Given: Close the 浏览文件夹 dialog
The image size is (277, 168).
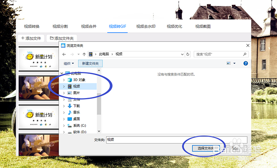Looking at the screenshot, I should click(248, 45).
